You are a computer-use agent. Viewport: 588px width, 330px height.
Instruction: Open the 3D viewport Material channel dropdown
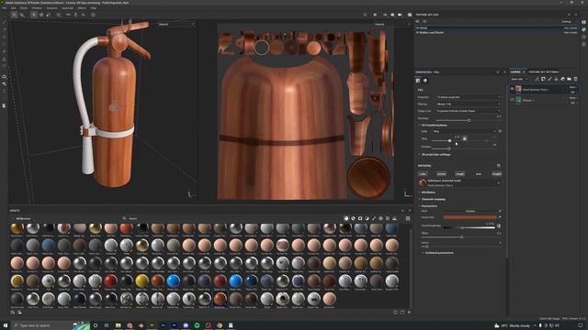click(175, 25)
